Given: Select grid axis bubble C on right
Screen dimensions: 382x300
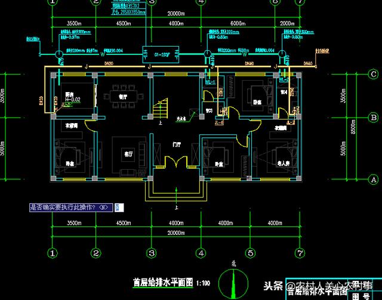Looking at the screenshot, I should coord(374,75).
